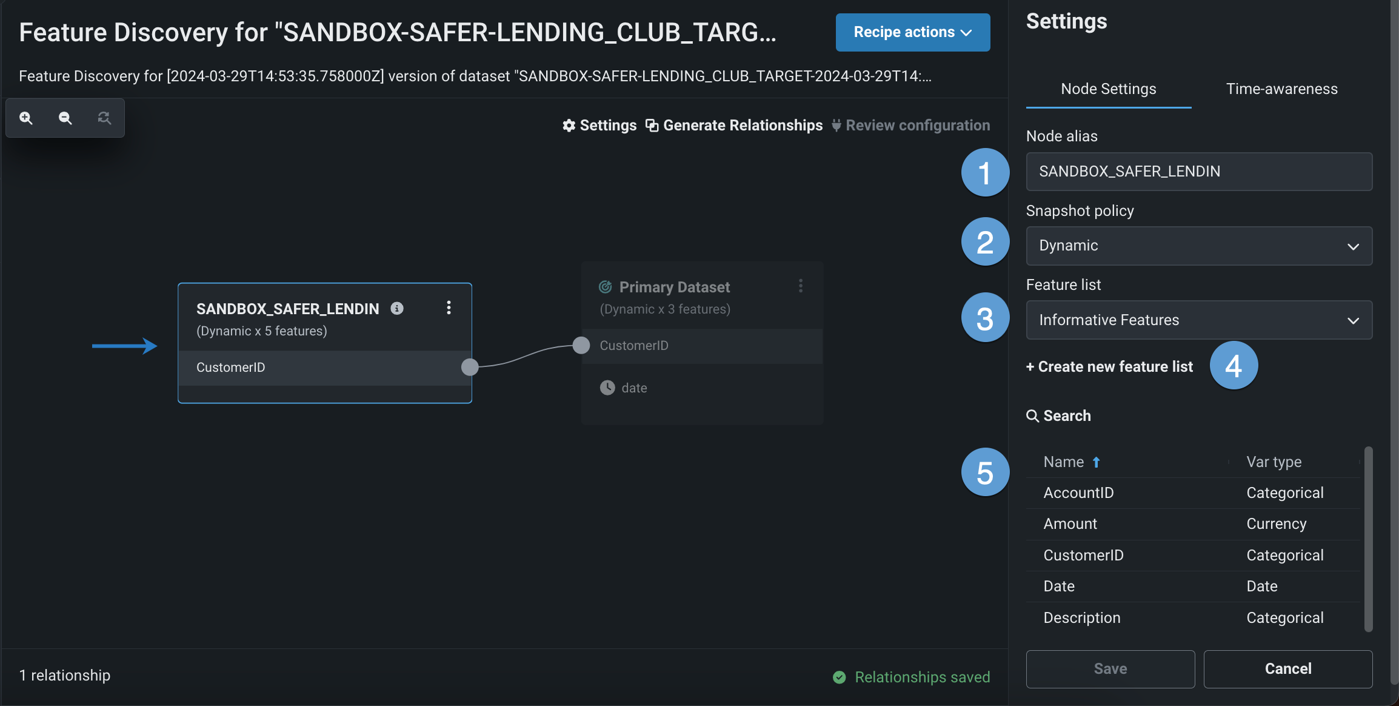Open the Recipe actions dropdown

tap(912, 32)
